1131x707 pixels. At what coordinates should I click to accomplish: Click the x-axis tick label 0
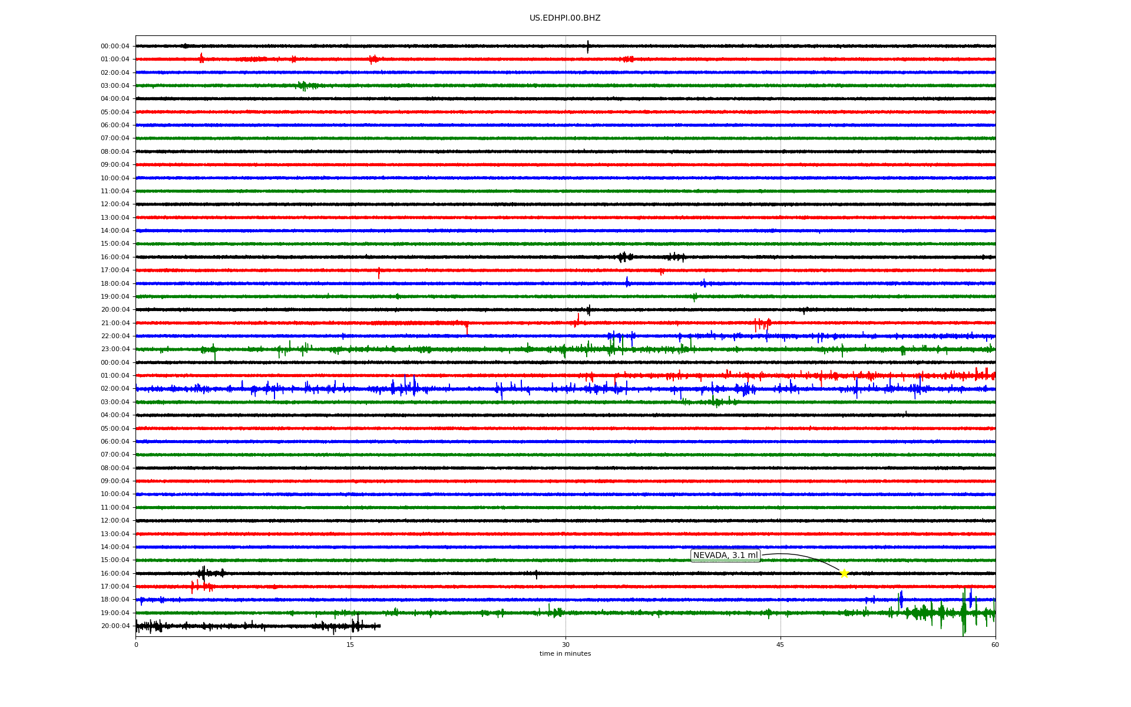pos(136,645)
